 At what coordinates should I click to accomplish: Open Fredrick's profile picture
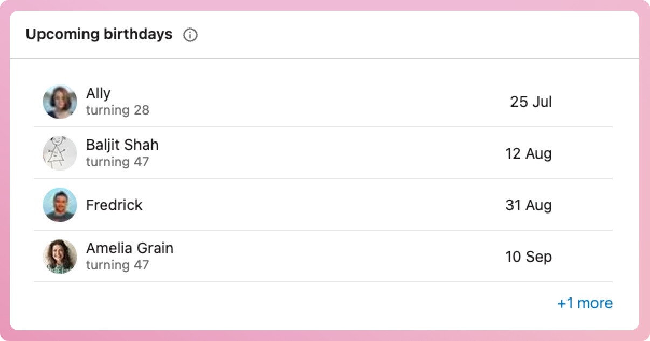(60, 205)
